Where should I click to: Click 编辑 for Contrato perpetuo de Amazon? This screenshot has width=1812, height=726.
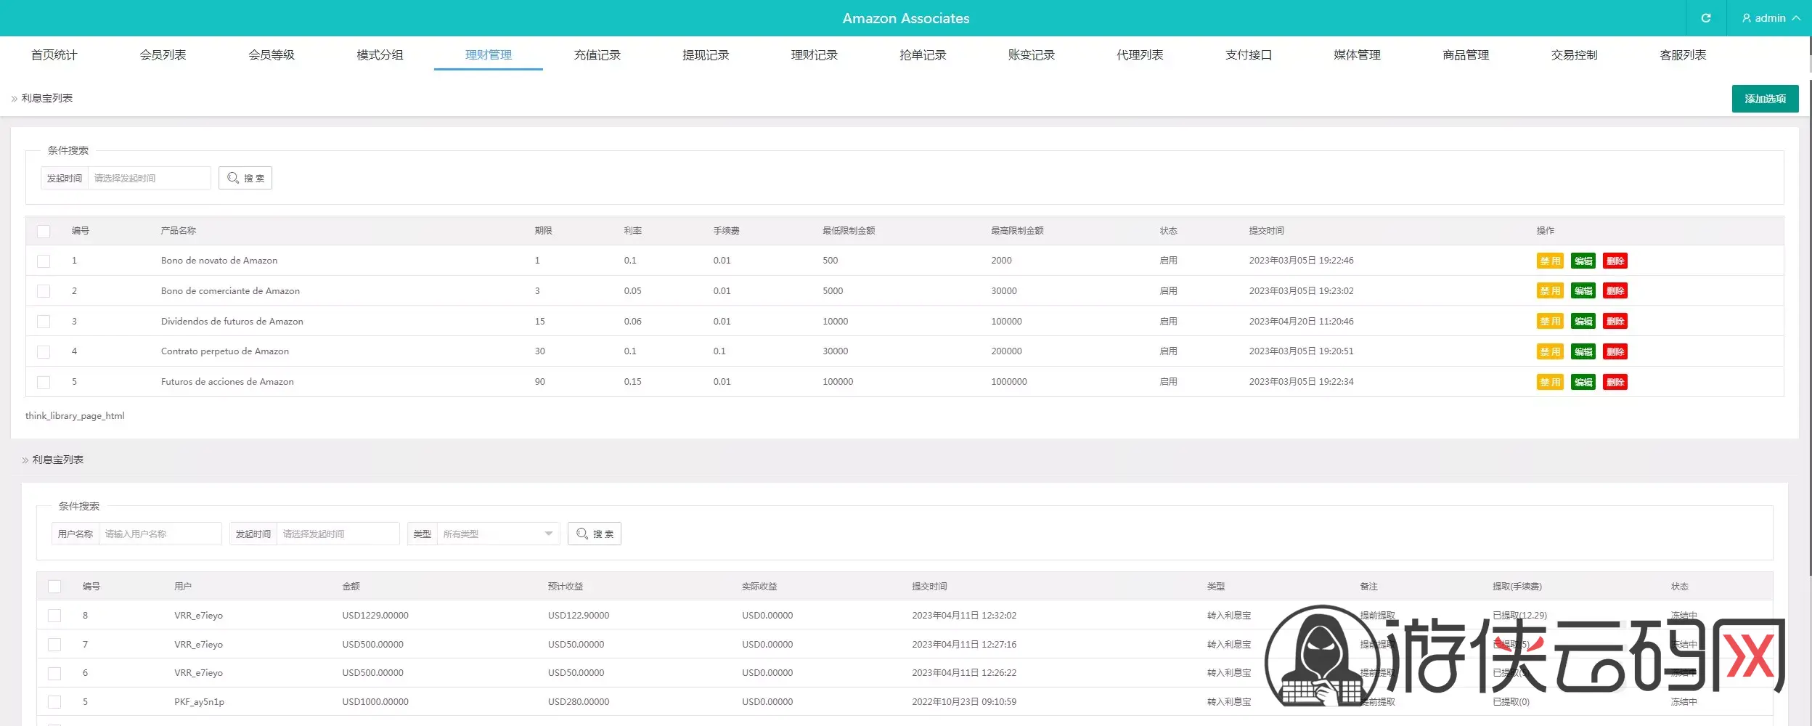point(1583,352)
